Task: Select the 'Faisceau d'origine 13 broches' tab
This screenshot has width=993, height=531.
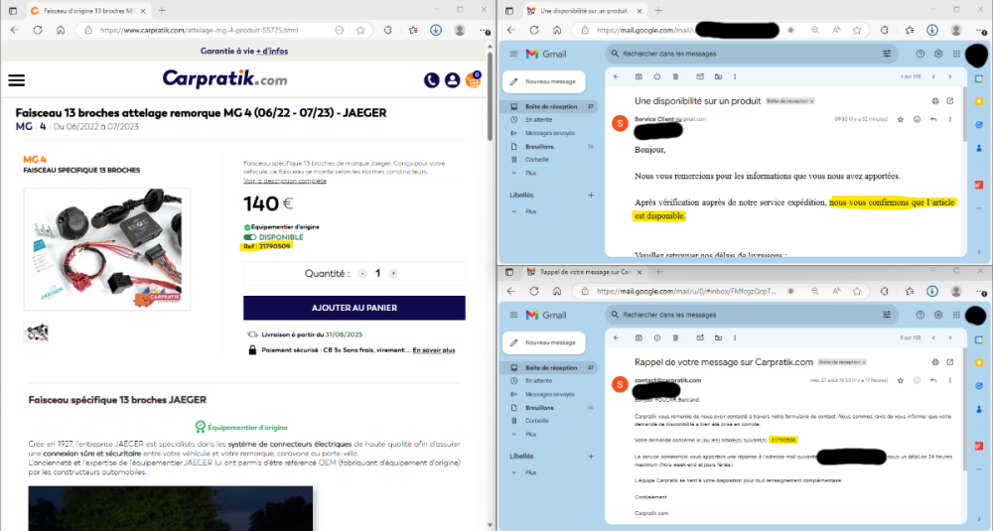Action: (x=88, y=11)
